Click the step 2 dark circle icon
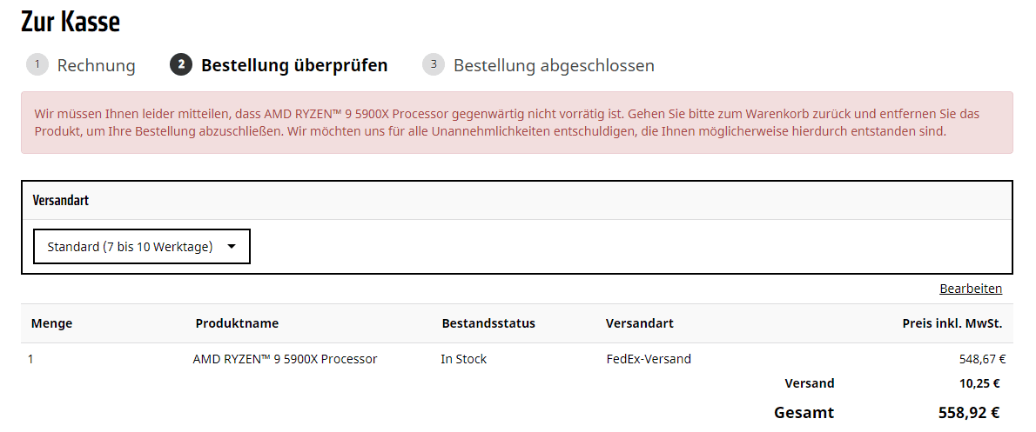The image size is (1036, 432). [181, 64]
